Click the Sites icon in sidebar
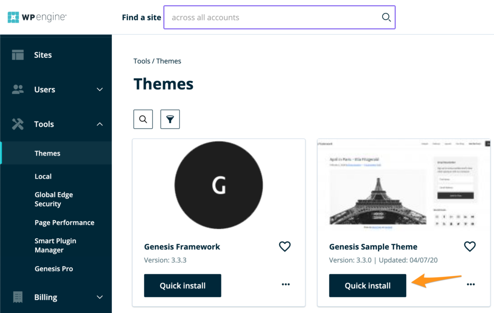Screen dimensions: 494x313 [x=18, y=55]
